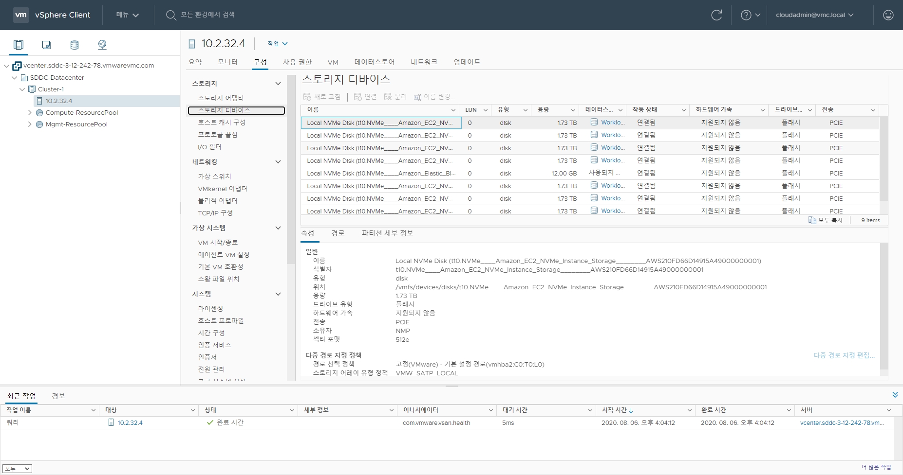Viewport: 903px width, 475px height.
Task: Click the search magnifier icon
Action: (x=170, y=15)
